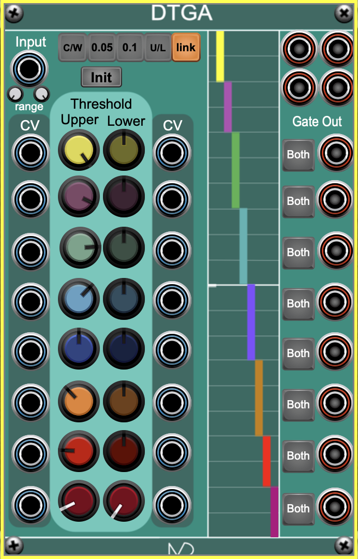Click Both button in the purple row
The width and height of the screenshot is (358, 559).
tap(299, 201)
